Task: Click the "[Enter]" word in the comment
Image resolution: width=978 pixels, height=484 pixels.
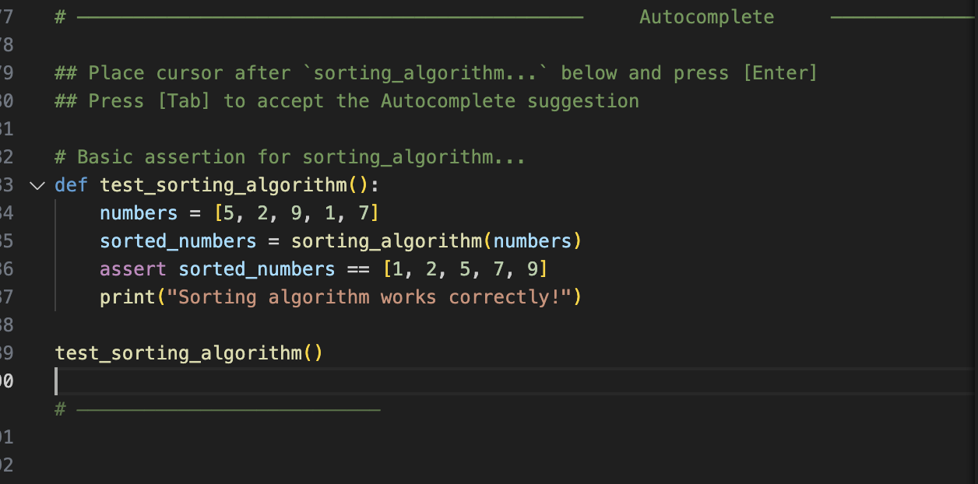Action: (x=779, y=73)
